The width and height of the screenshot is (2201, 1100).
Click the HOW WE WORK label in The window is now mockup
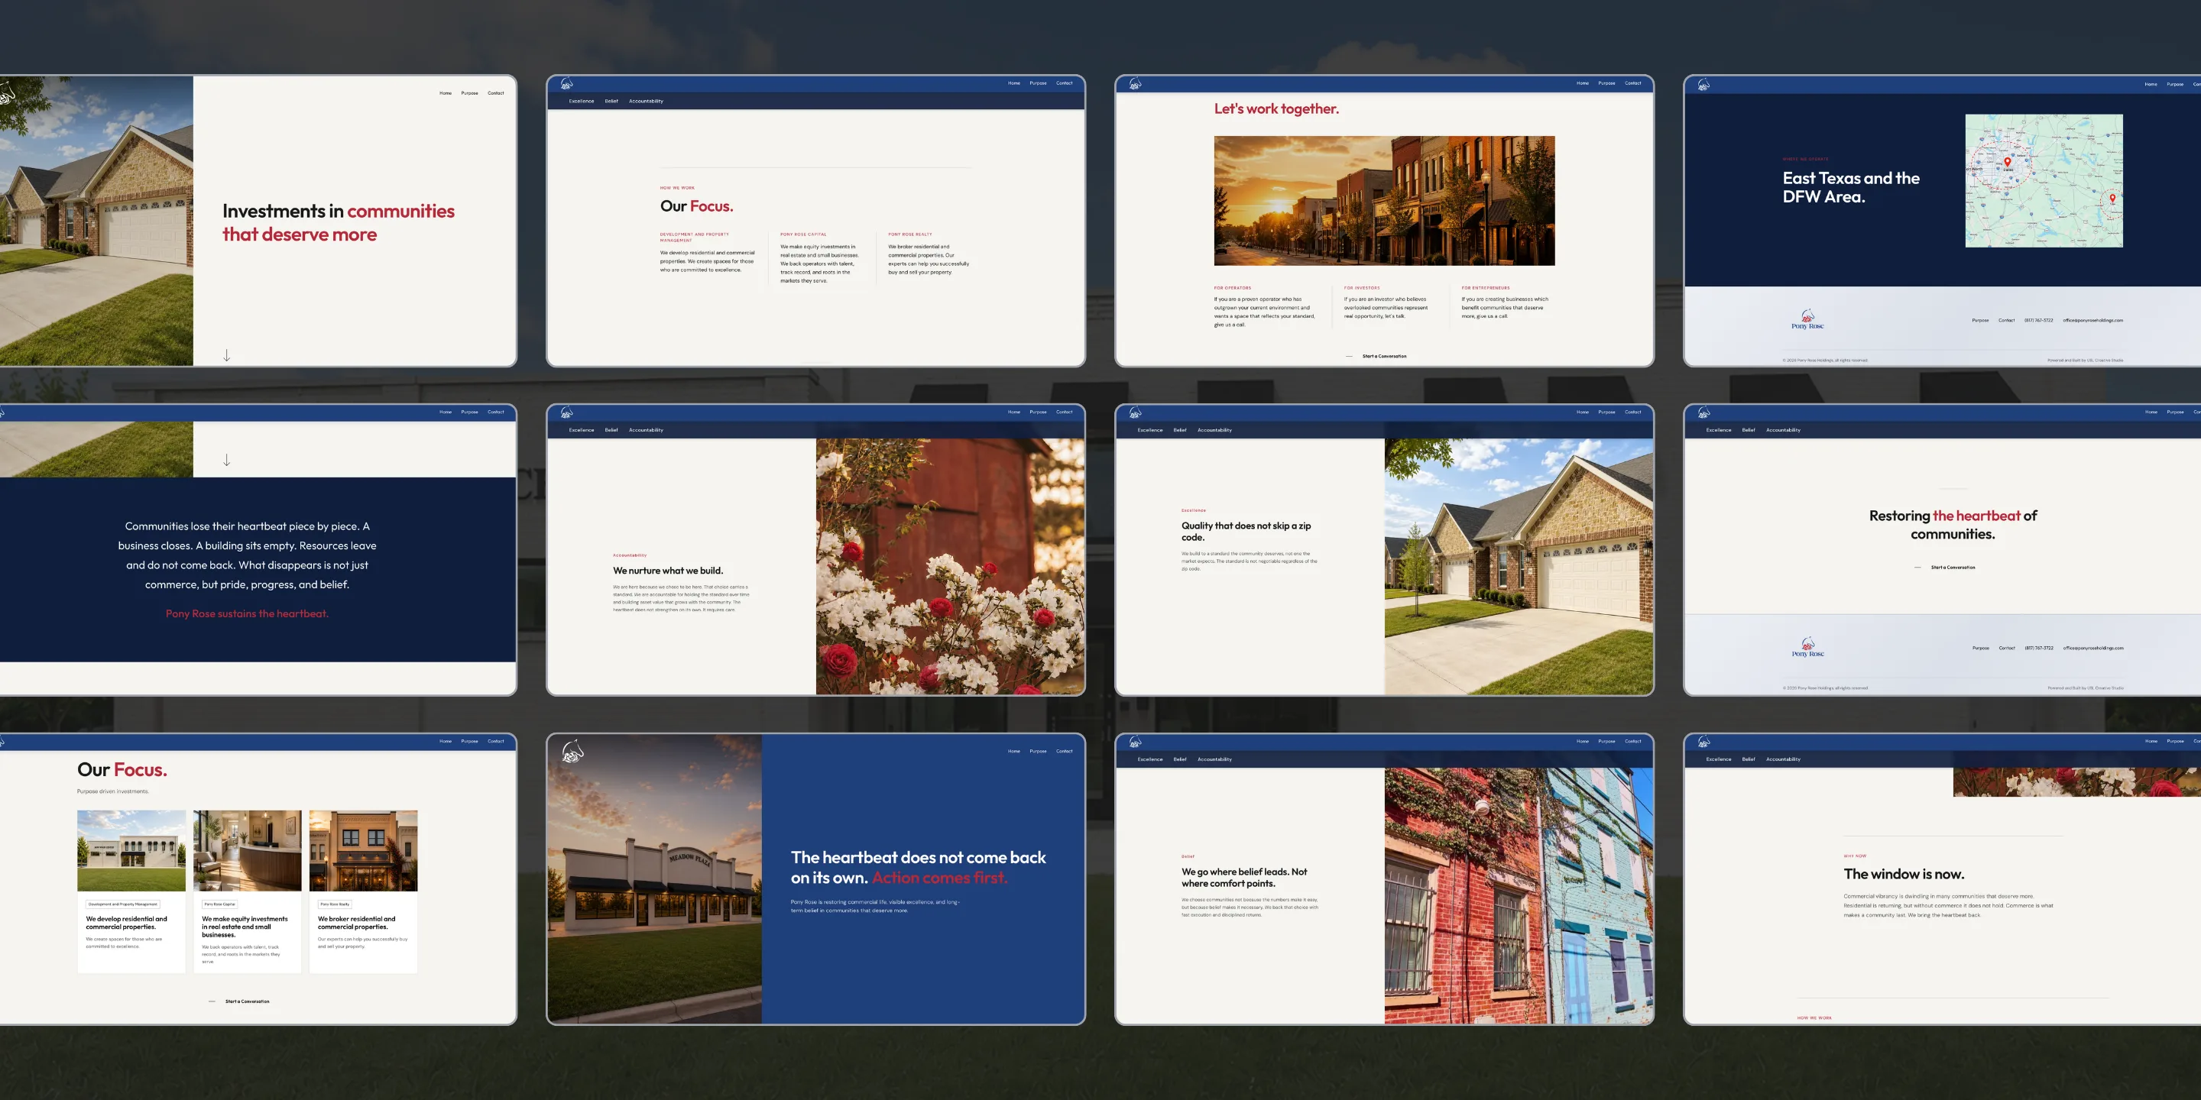[x=1814, y=1018]
